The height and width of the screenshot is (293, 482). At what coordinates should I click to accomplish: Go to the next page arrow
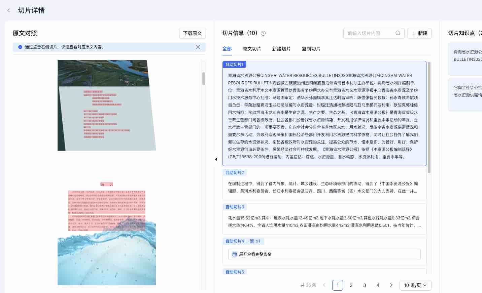(x=391, y=285)
